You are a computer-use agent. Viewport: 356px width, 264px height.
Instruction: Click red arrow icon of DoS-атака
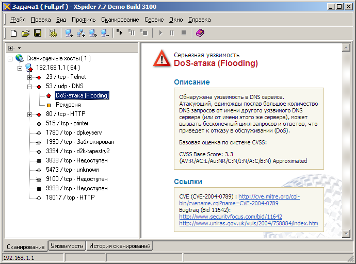click(x=48, y=95)
